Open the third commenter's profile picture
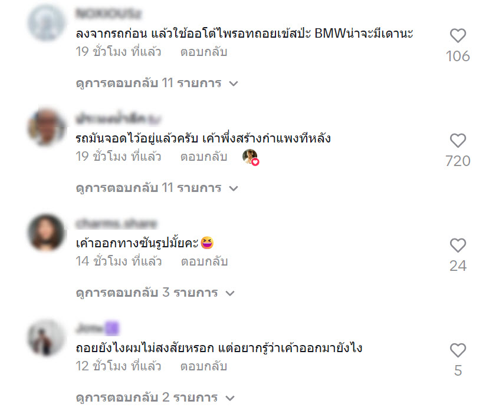 (47, 233)
